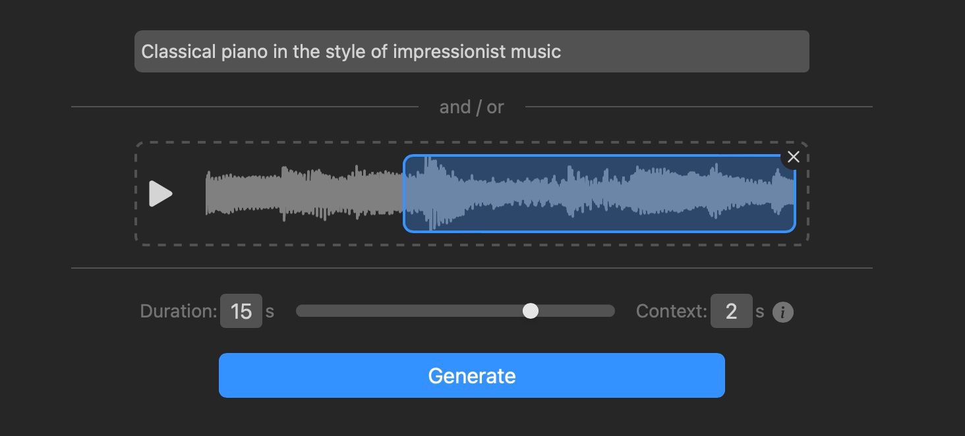Click the play triangle on the waveform
The image size is (965, 436).
click(161, 194)
